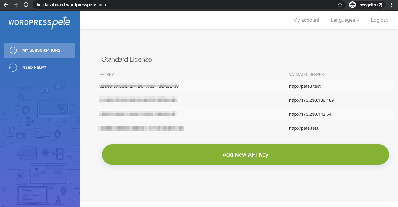Click the padlock site info icon
Image resolution: width=398 pixels, height=207 pixels.
pyautogui.click(x=39, y=5)
